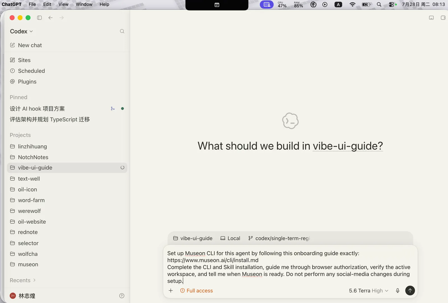The image size is (448, 303).
Task: Toggle the sidebar panel icon
Action: click(x=39, y=18)
